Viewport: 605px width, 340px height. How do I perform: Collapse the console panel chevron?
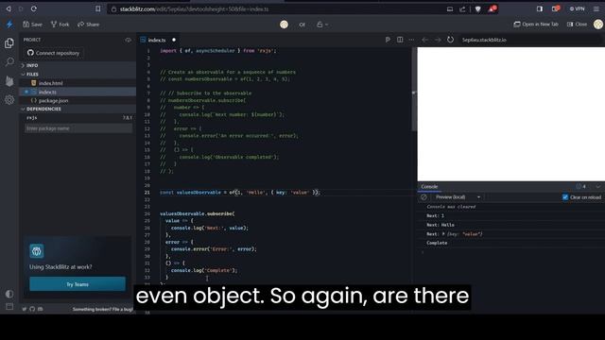coord(598,187)
